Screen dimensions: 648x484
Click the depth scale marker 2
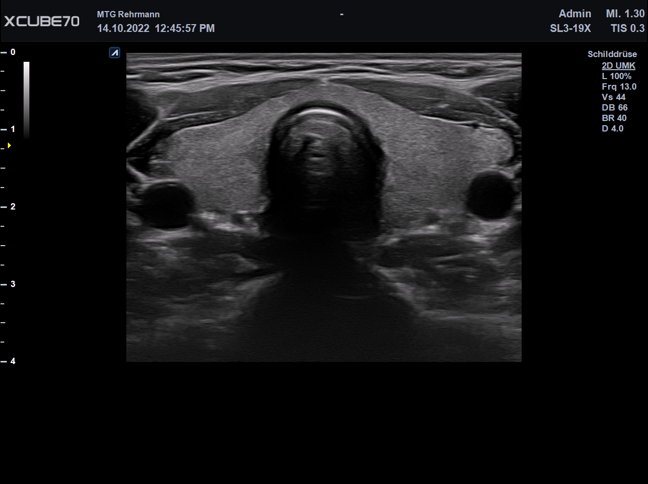tap(13, 206)
